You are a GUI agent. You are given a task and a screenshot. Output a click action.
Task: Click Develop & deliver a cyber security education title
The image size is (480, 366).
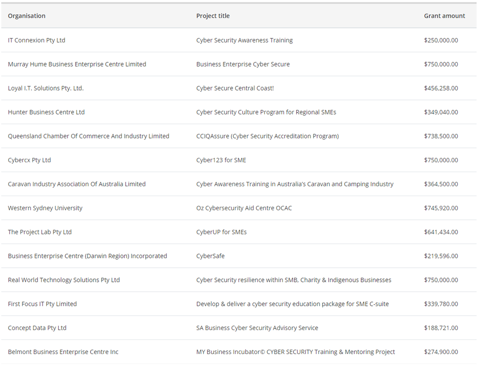[292, 304]
